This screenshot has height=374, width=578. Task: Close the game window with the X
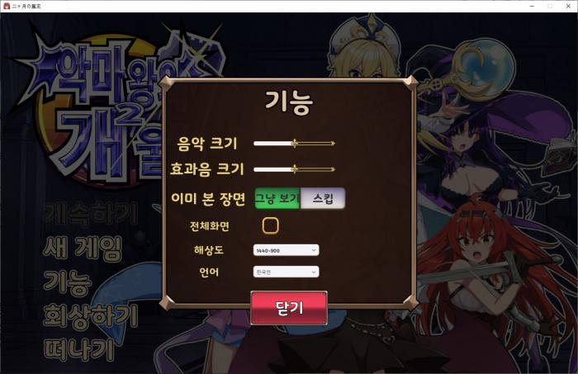point(568,6)
